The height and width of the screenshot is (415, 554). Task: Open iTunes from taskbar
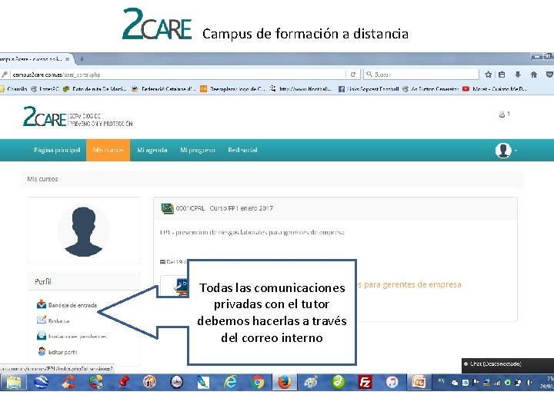[392, 382]
